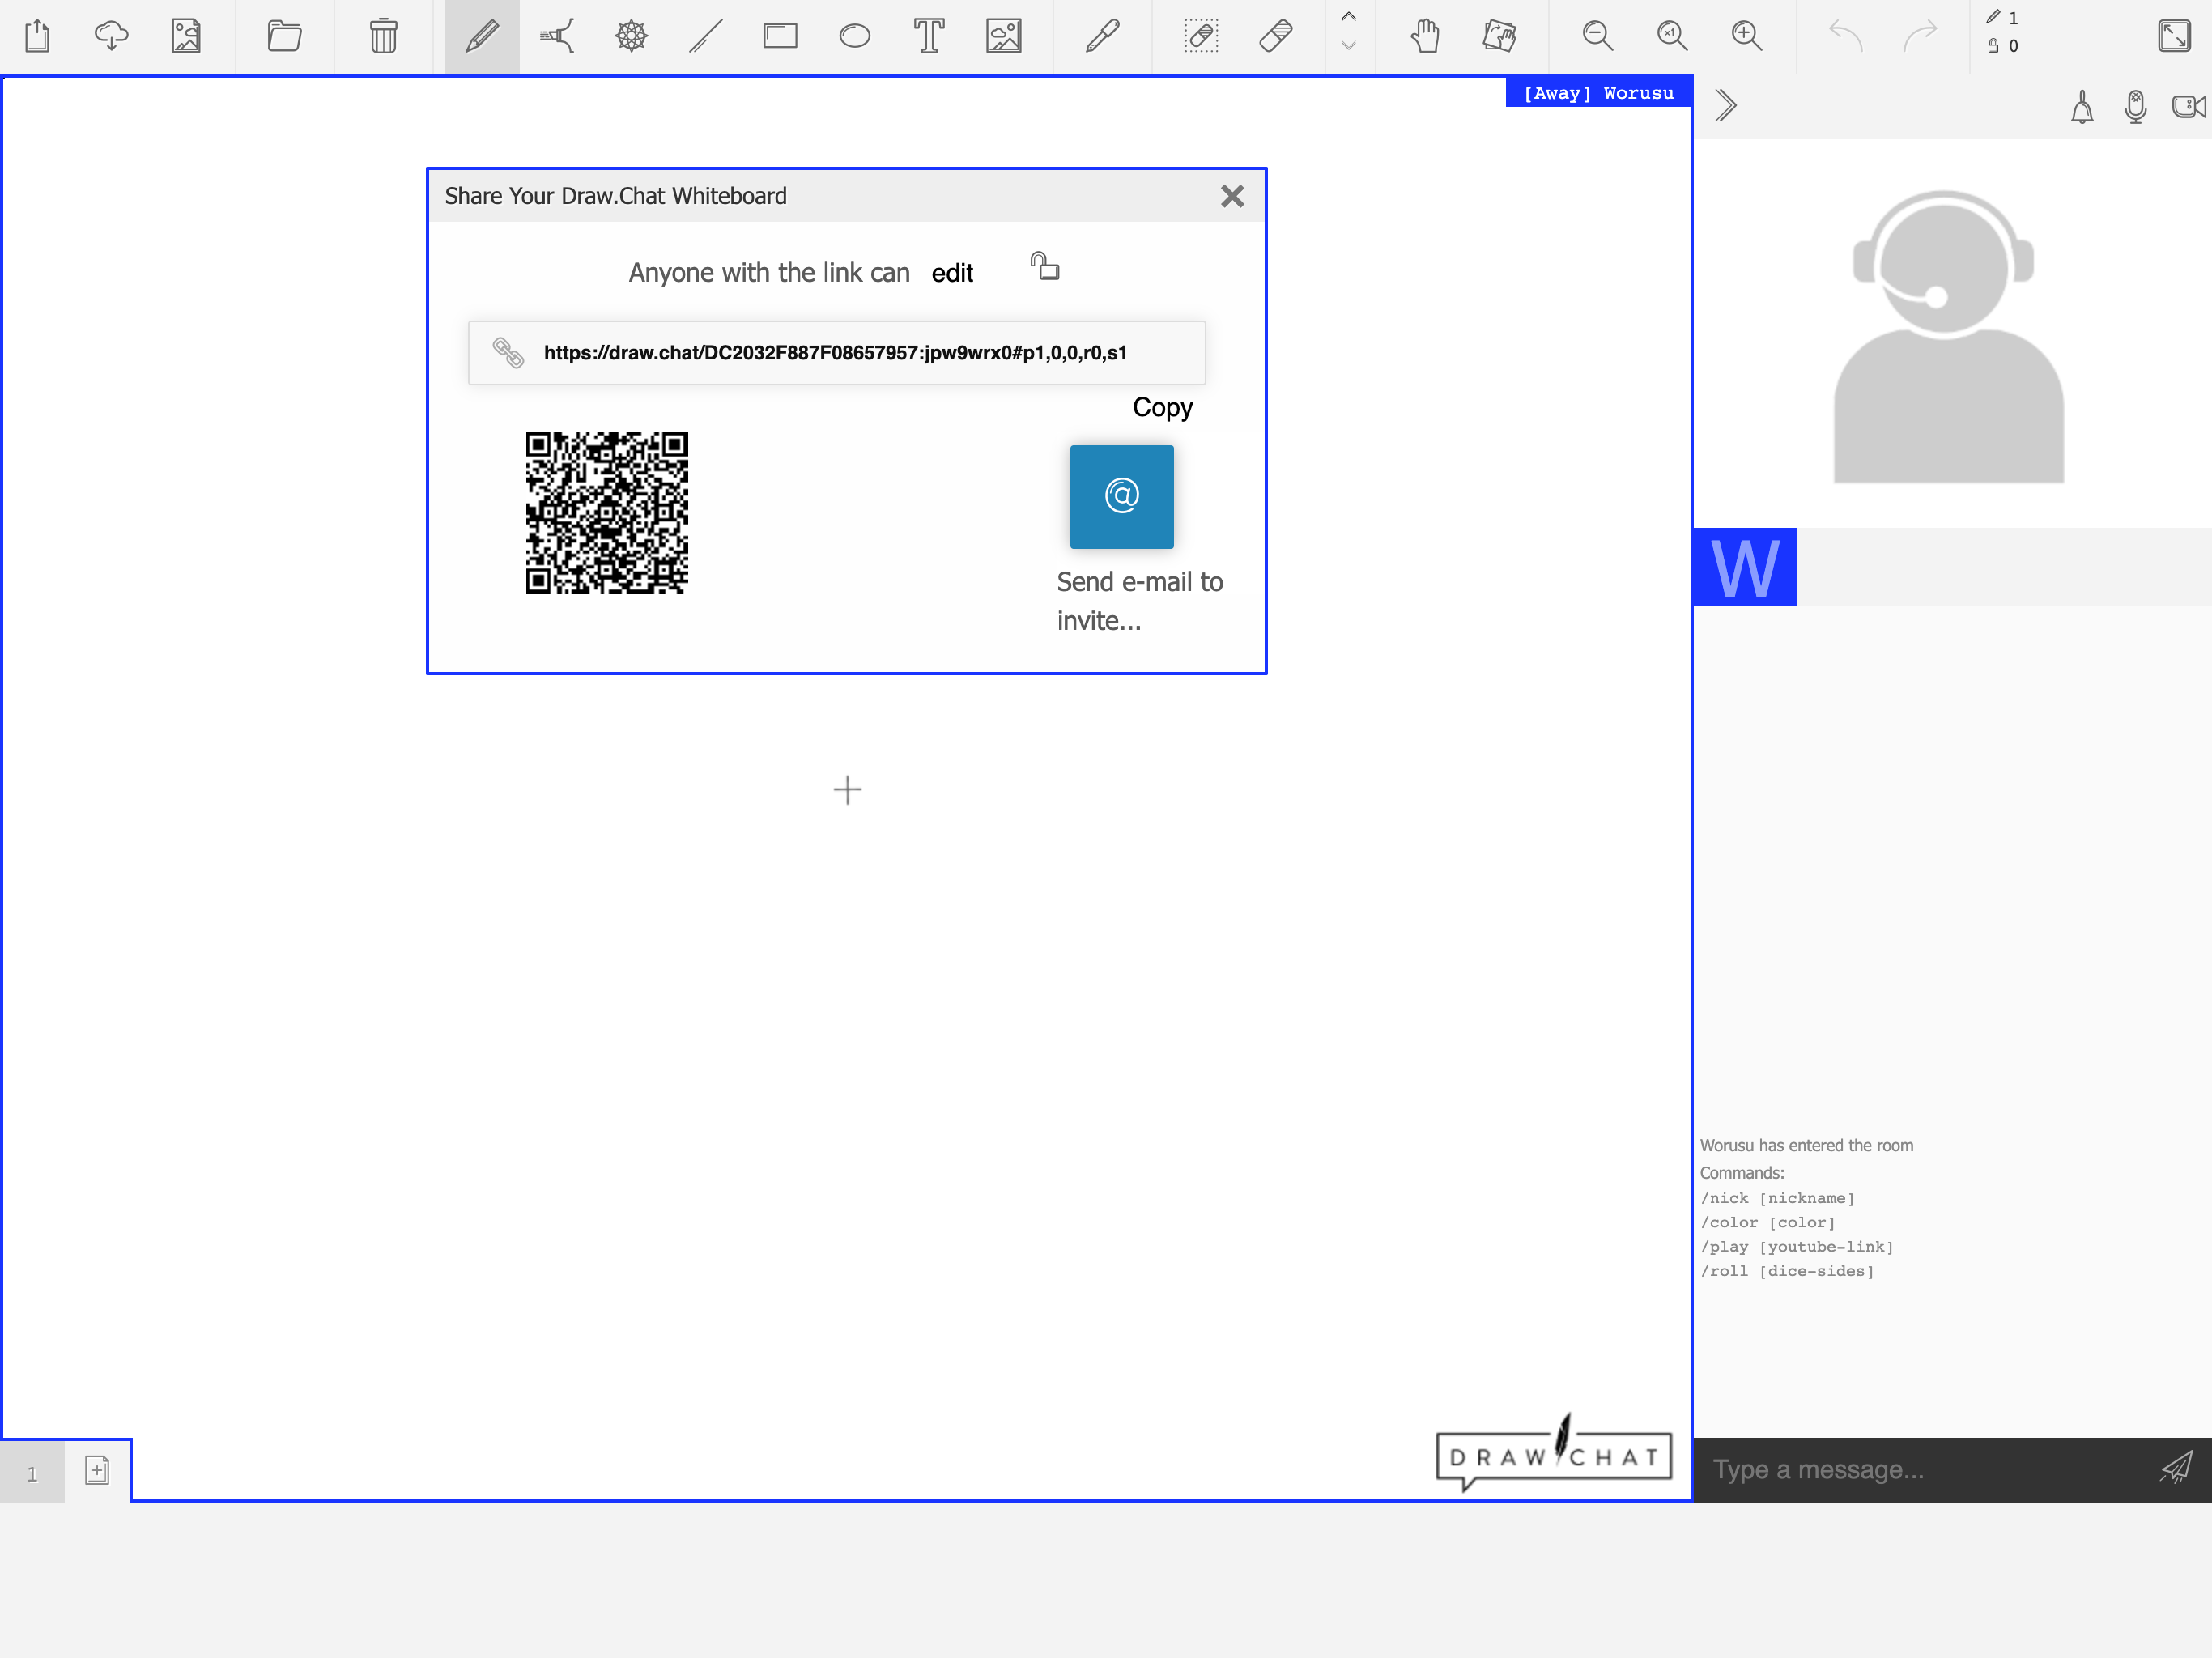Open Send e-mail to invite button
Viewport: 2212px width, 1658px height.
click(x=1121, y=497)
